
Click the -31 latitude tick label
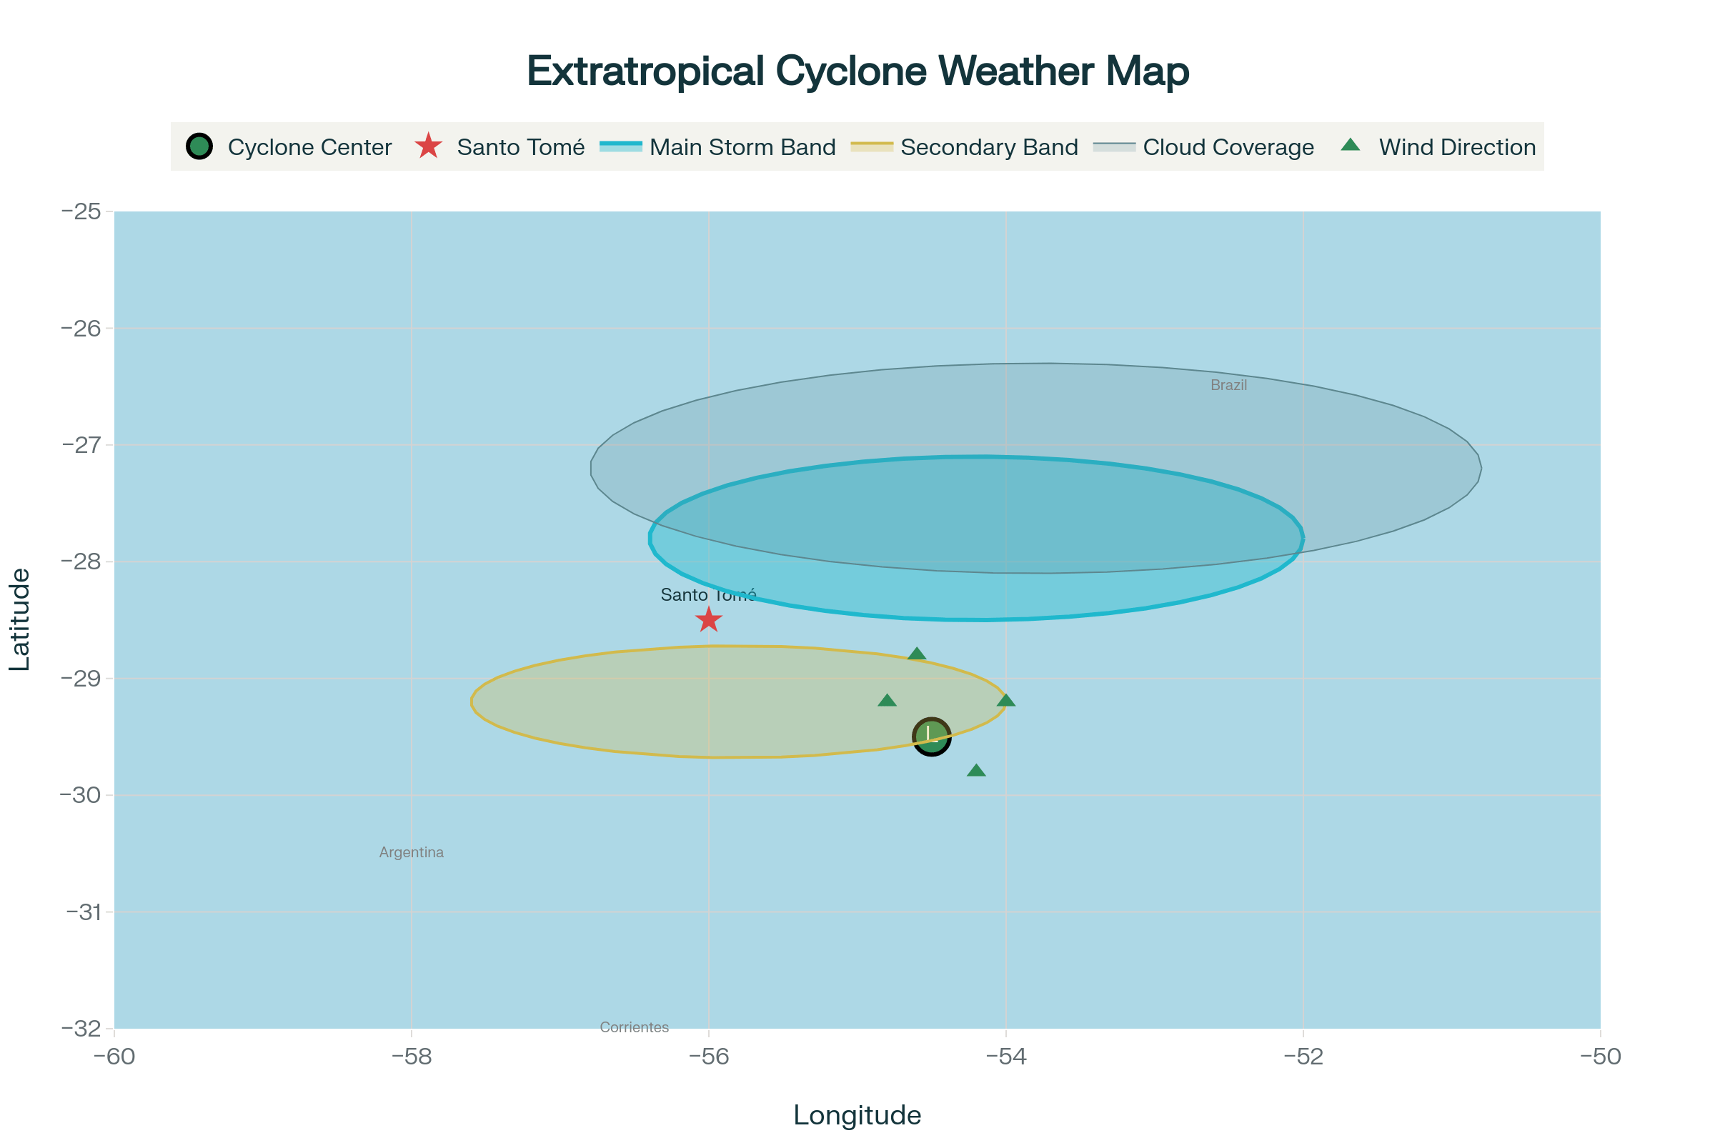[83, 912]
